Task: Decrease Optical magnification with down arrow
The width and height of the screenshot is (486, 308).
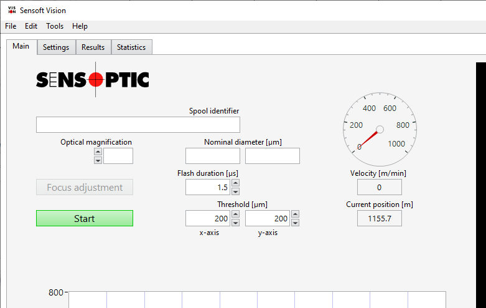Action: tap(98, 160)
